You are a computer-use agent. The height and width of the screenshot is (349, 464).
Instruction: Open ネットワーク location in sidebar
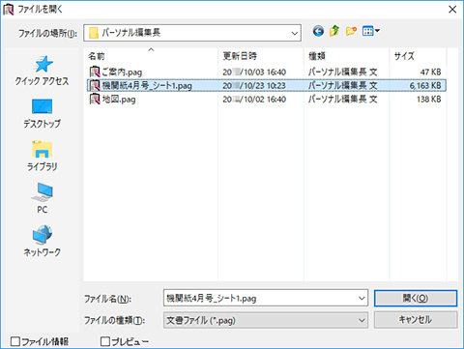pyautogui.click(x=42, y=241)
